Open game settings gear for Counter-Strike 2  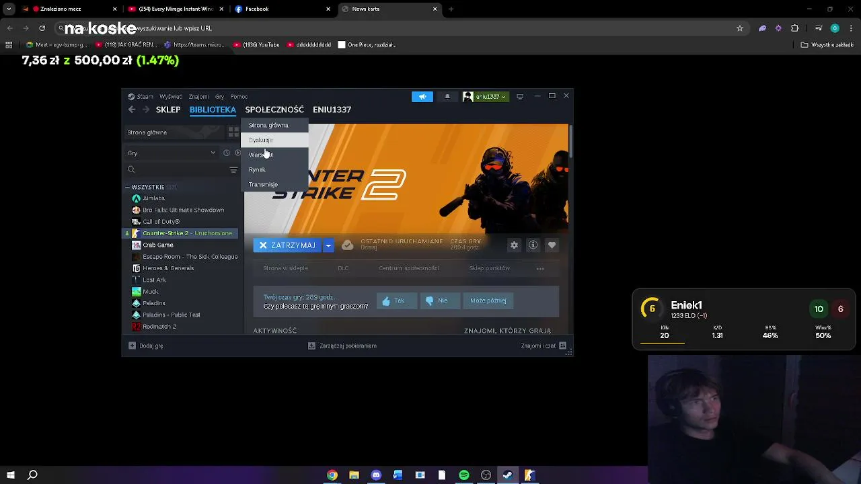515,245
